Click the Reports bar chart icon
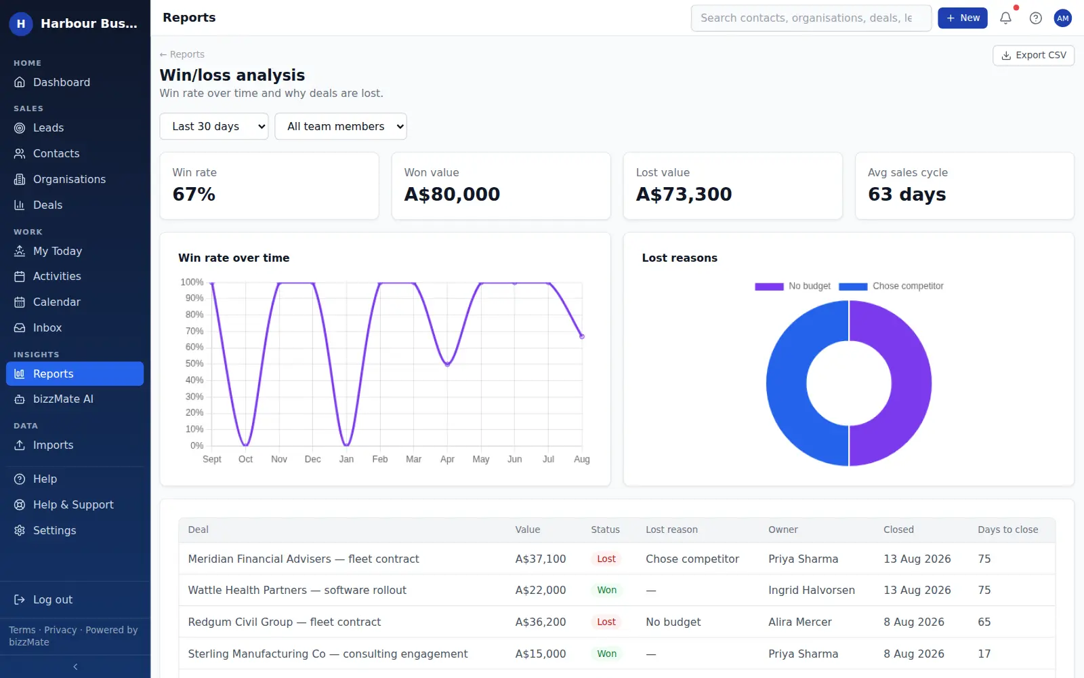Image resolution: width=1084 pixels, height=678 pixels. click(20, 374)
